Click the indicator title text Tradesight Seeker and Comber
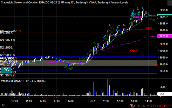Image resolution: width=172 pixels, height=108 pixels. [x=19, y=2]
